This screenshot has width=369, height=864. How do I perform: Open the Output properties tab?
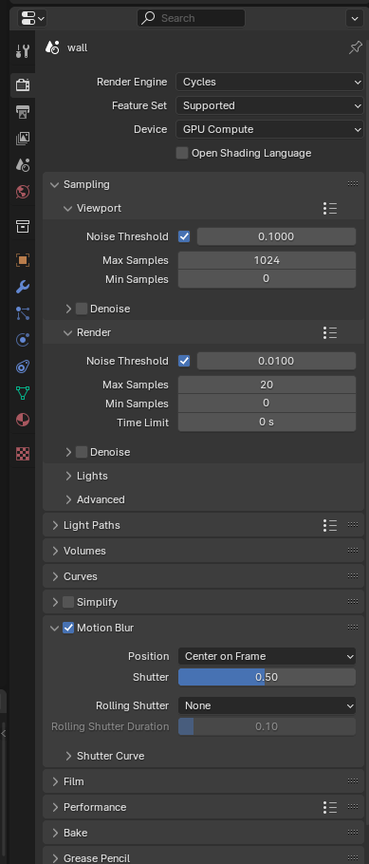point(23,111)
